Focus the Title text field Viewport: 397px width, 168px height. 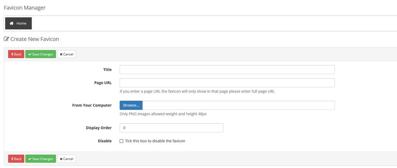point(227,70)
